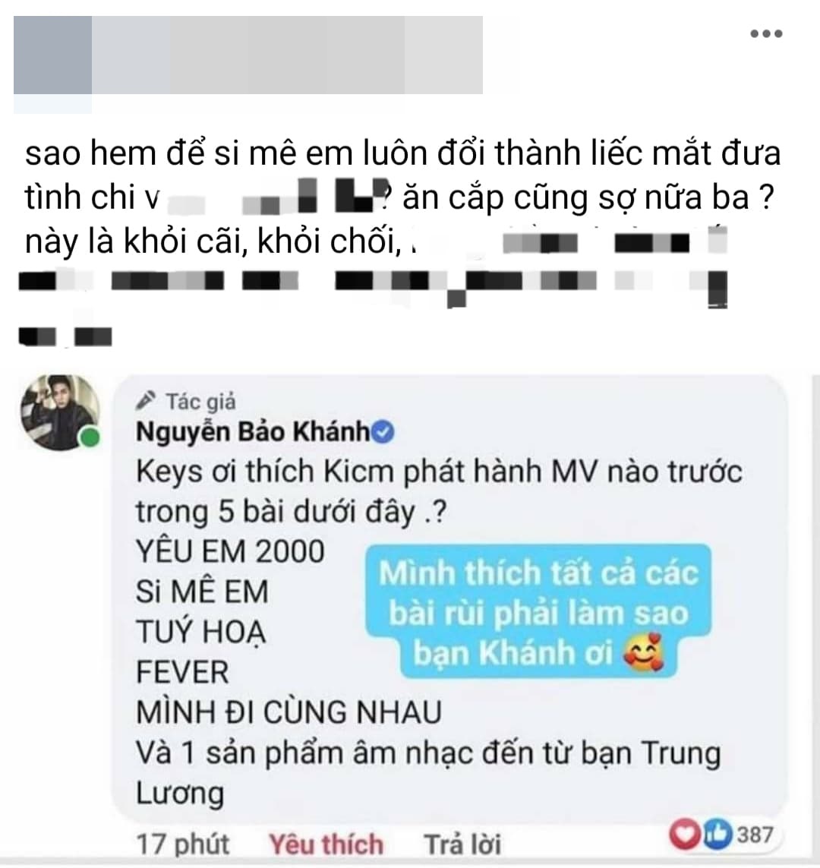Click the MÌNH ĐI CÙNG NHAU line
Image resolution: width=820 pixels, height=868 pixels.
point(289,712)
